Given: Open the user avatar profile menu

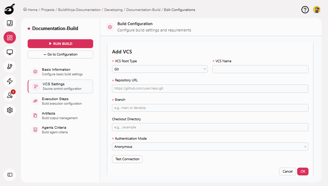Looking at the screenshot, I should 317,10.
